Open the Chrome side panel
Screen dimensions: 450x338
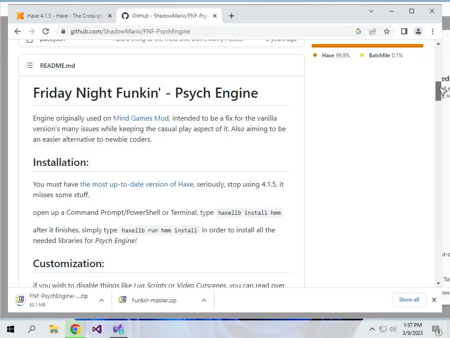tap(404, 31)
